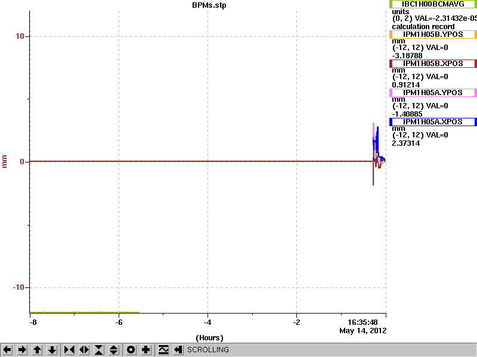Click the 0 tick label on Y axis

click(22, 162)
